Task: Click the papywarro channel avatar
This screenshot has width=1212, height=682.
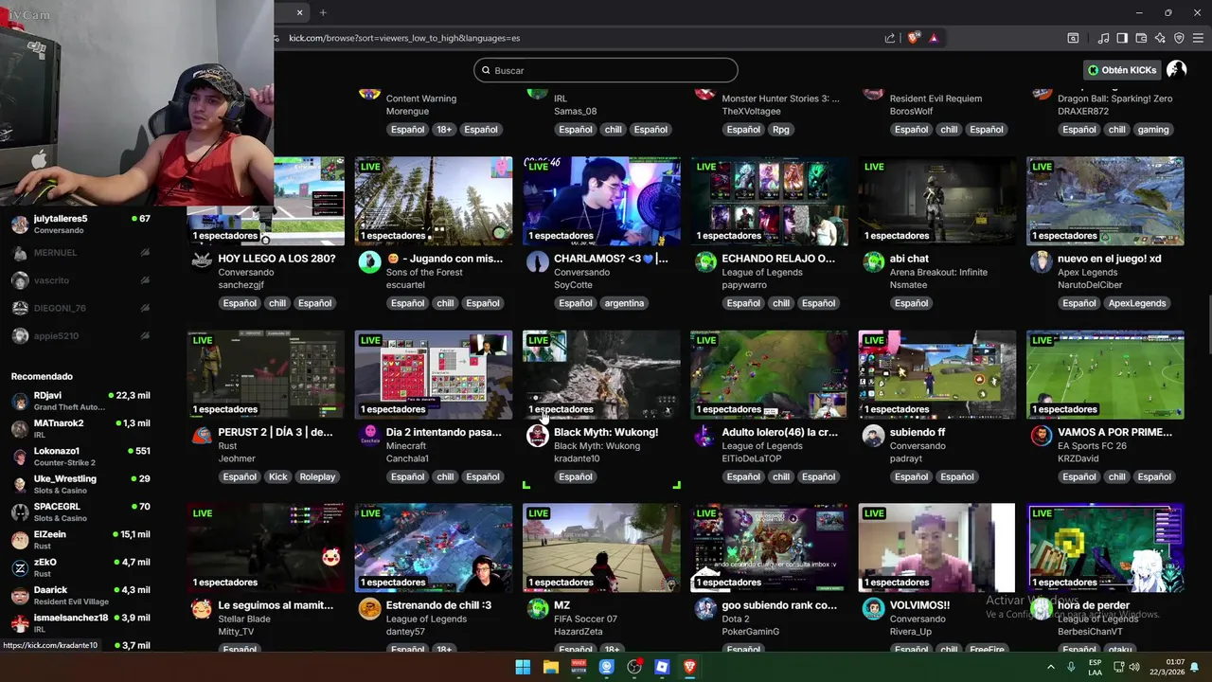Action: 705,262
